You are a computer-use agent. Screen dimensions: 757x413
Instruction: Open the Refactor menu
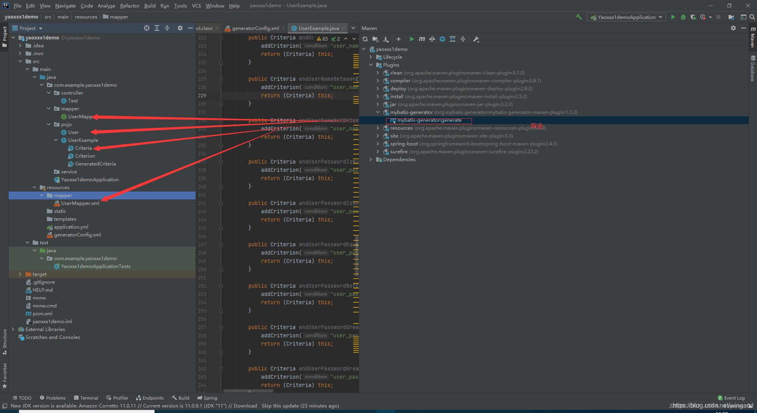tap(130, 6)
